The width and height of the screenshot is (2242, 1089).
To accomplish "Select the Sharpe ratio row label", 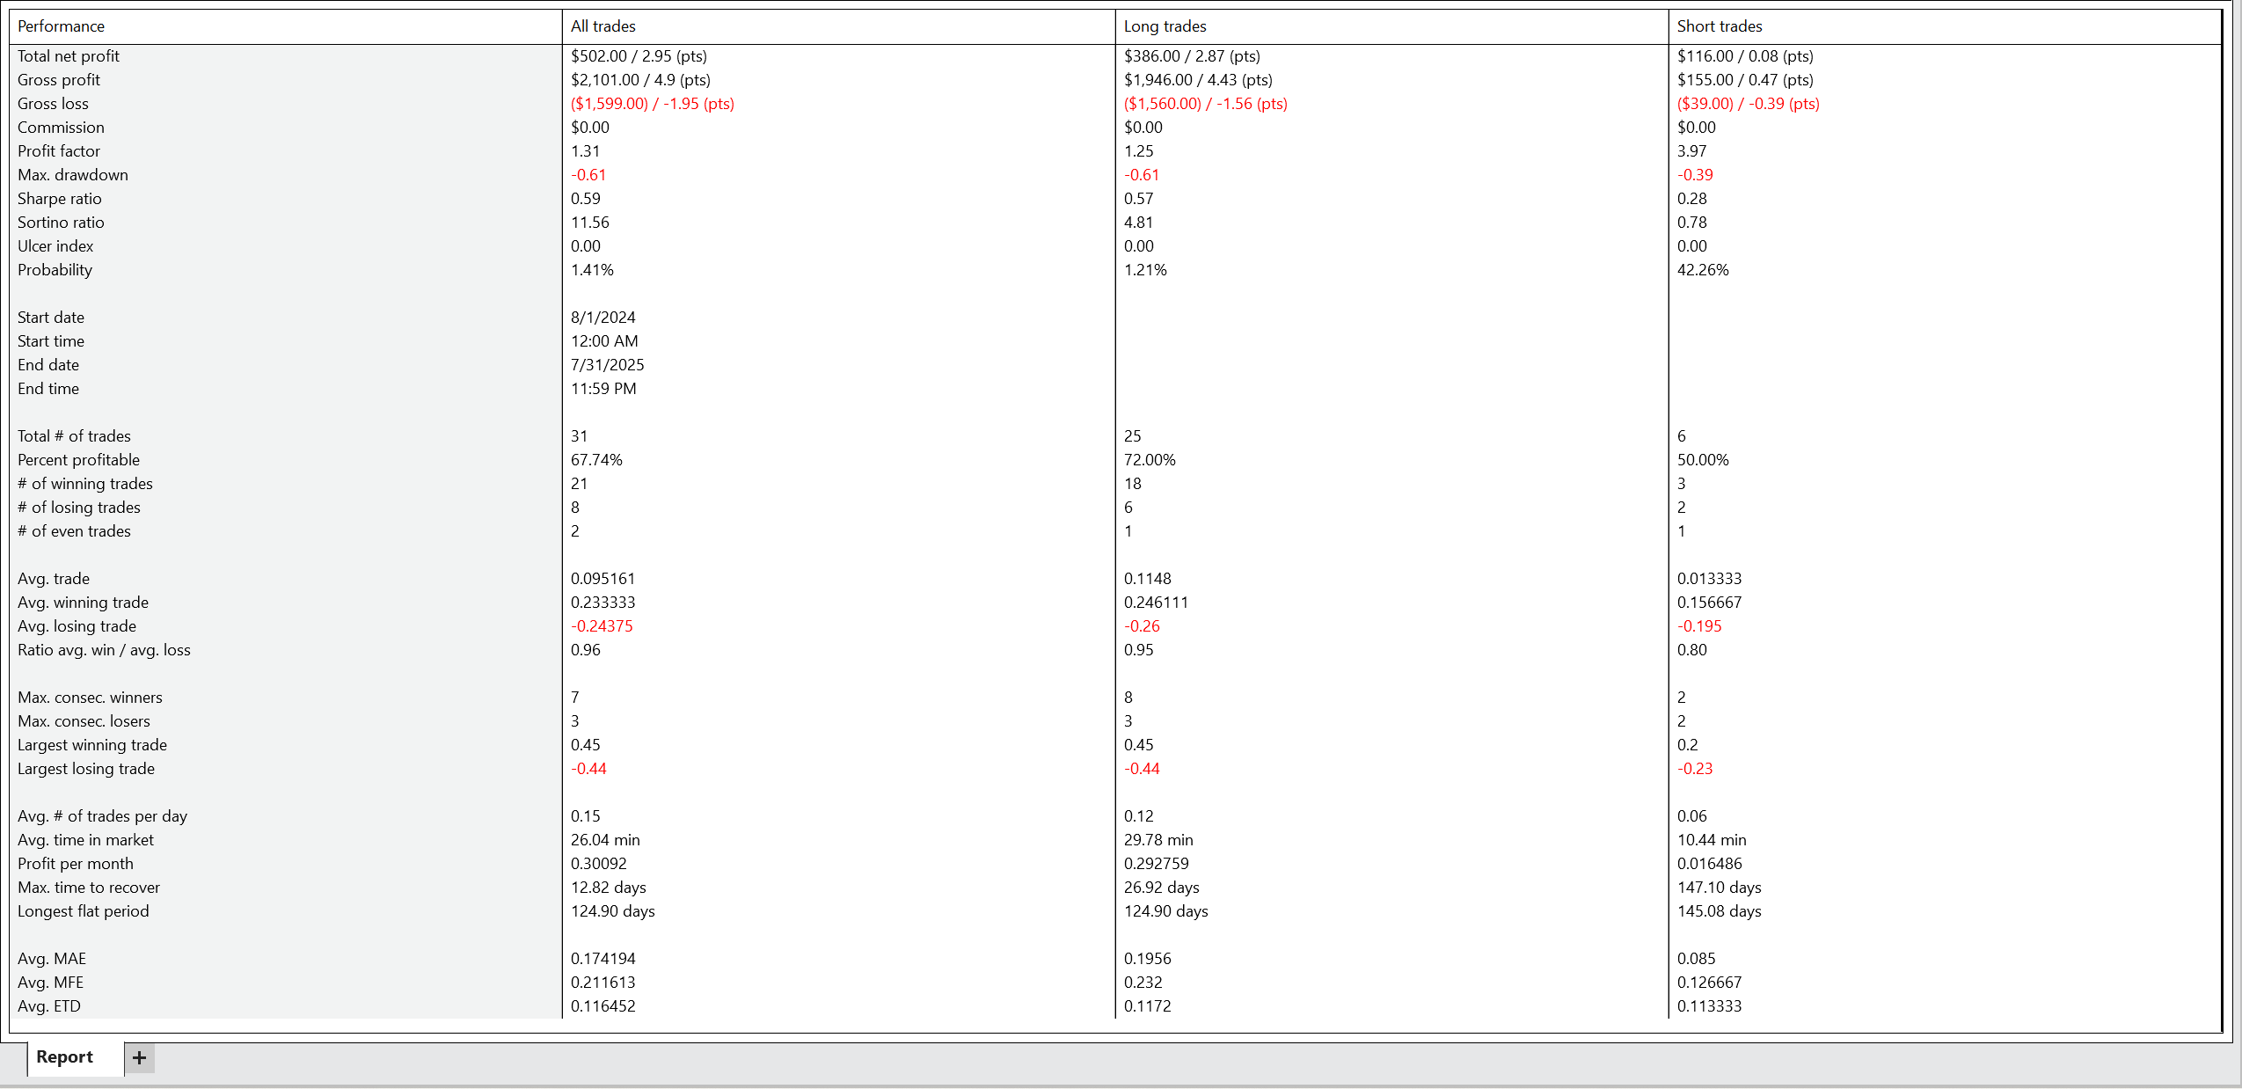I will tap(60, 199).
